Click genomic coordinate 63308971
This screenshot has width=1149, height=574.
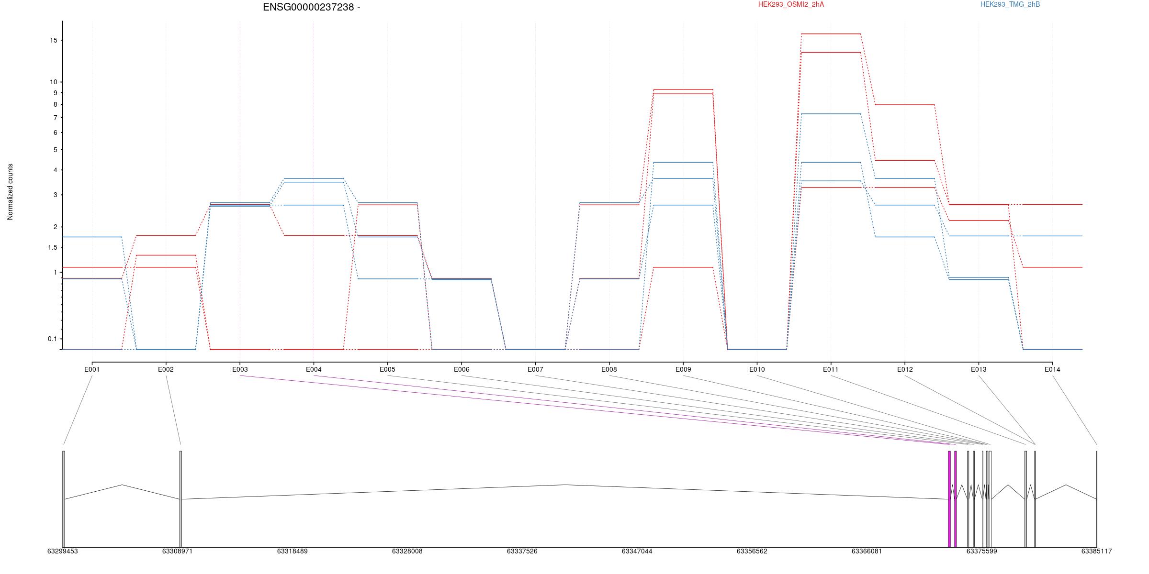pyautogui.click(x=178, y=551)
